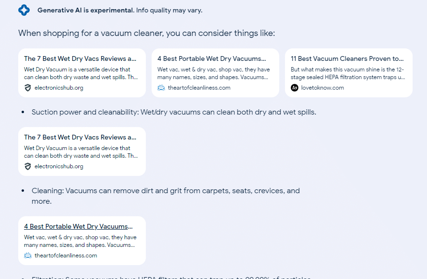
Task: Click theartofcleanliness.com favicon in top card
Action: click(x=161, y=88)
